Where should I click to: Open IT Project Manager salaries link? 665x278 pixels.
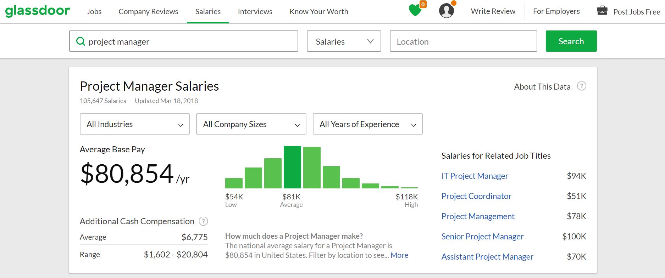tap(475, 176)
